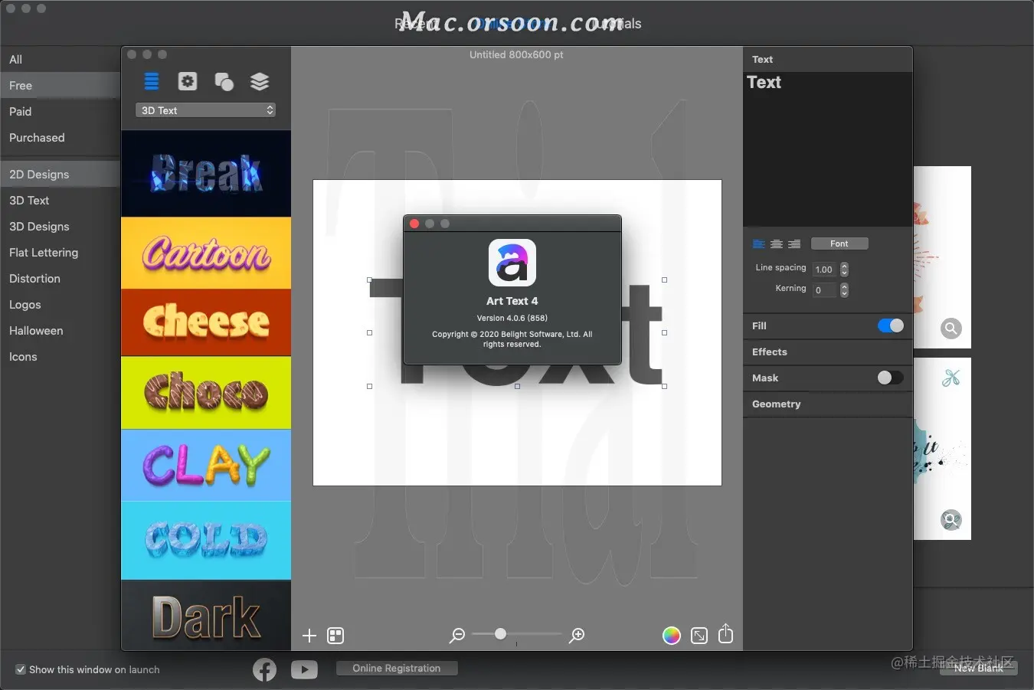Toggle the Fill switch off

coord(891,325)
